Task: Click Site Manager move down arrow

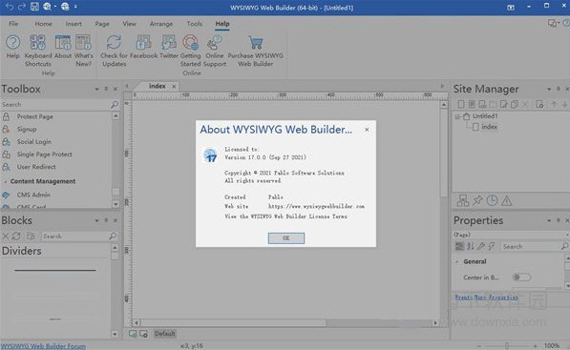Action: click(x=564, y=105)
